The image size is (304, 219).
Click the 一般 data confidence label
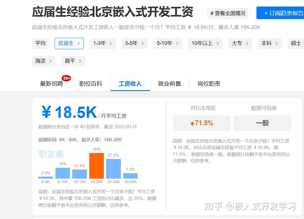point(262,123)
